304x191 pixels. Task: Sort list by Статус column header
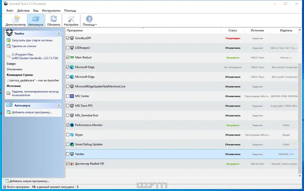[233, 30]
